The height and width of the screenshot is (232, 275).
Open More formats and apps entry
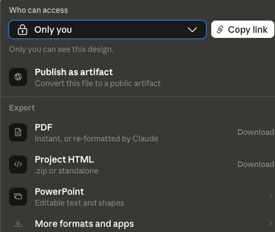coord(137,224)
